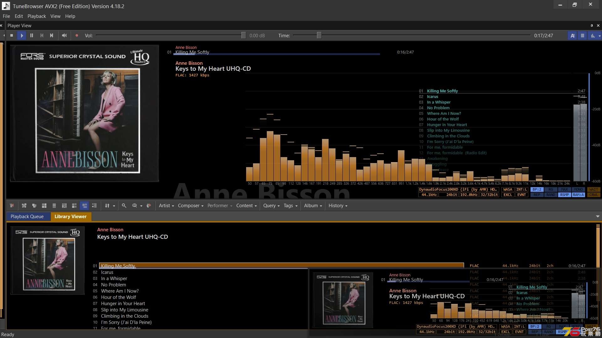Click the INT:L button
Image resolution: width=602 pixels, height=338 pixels.
pyautogui.click(x=521, y=190)
